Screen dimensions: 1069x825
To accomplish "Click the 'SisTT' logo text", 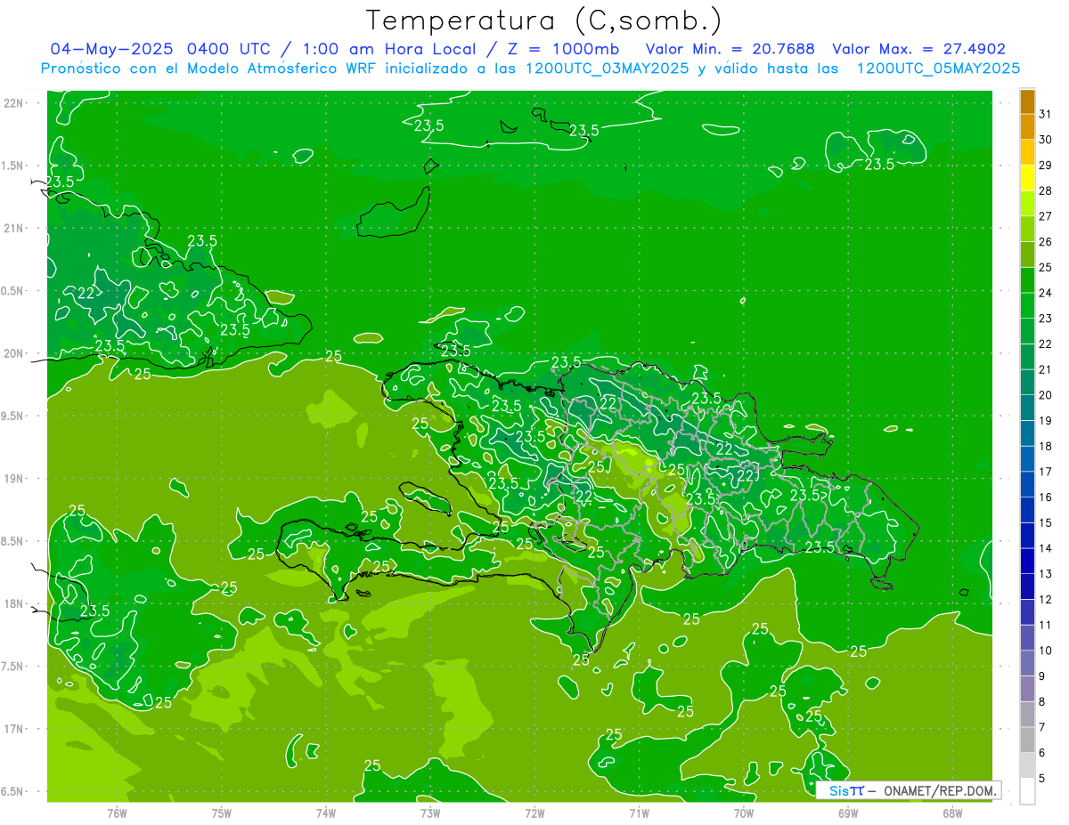I will click(846, 790).
